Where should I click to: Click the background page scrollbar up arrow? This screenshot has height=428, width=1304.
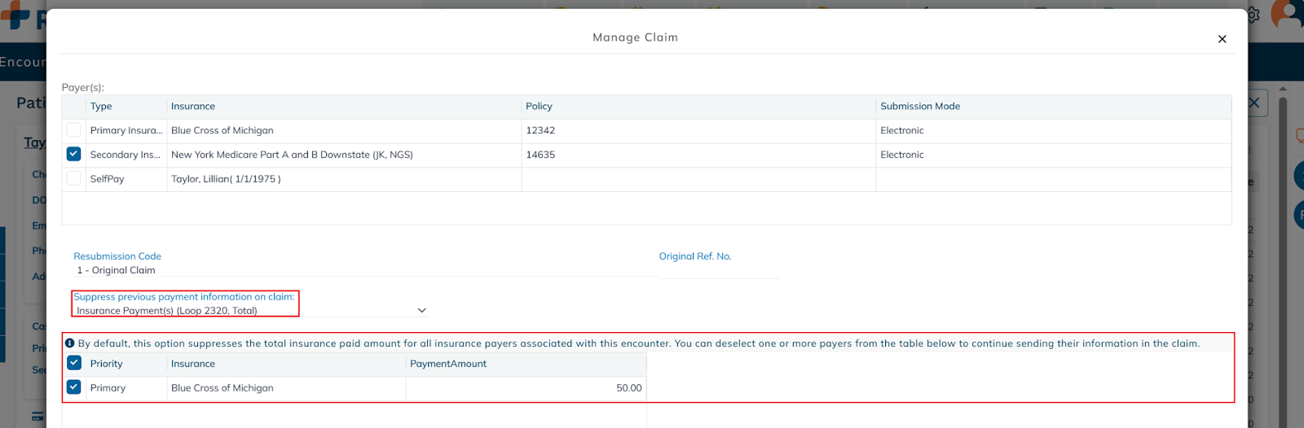(x=1283, y=89)
